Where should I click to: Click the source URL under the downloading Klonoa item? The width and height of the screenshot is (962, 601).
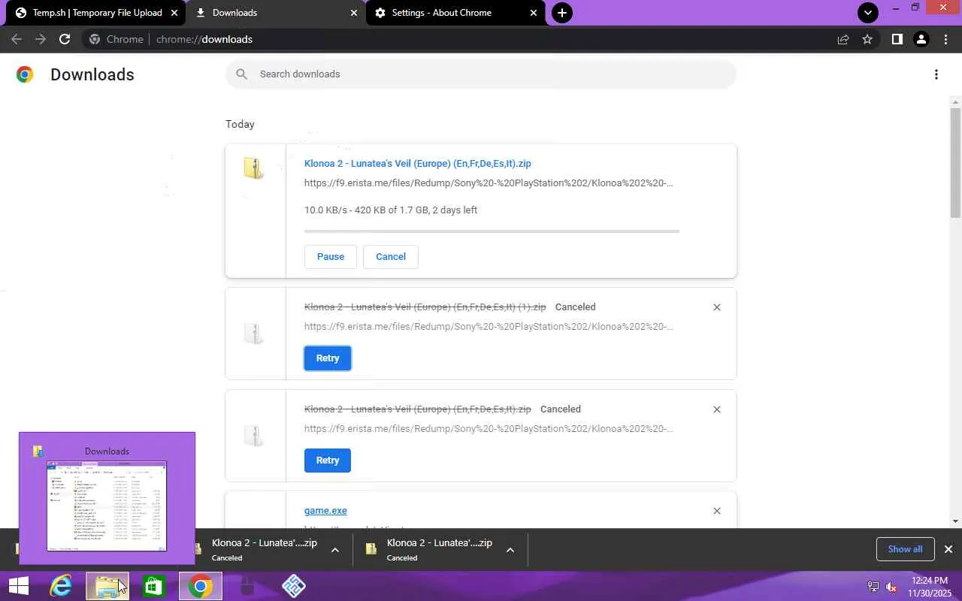coord(489,183)
